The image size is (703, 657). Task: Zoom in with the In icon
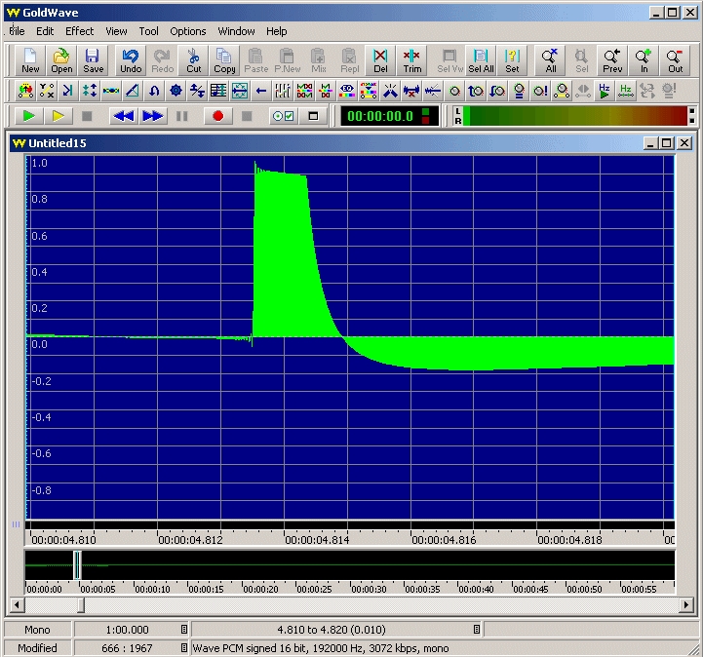644,60
